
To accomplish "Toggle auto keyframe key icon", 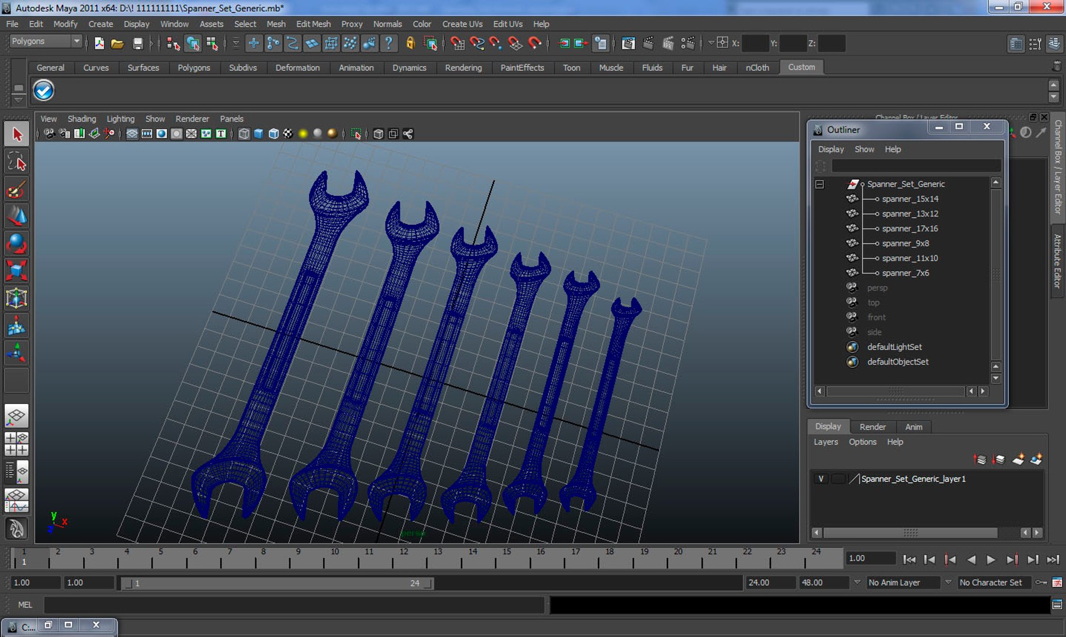I will point(1041,583).
